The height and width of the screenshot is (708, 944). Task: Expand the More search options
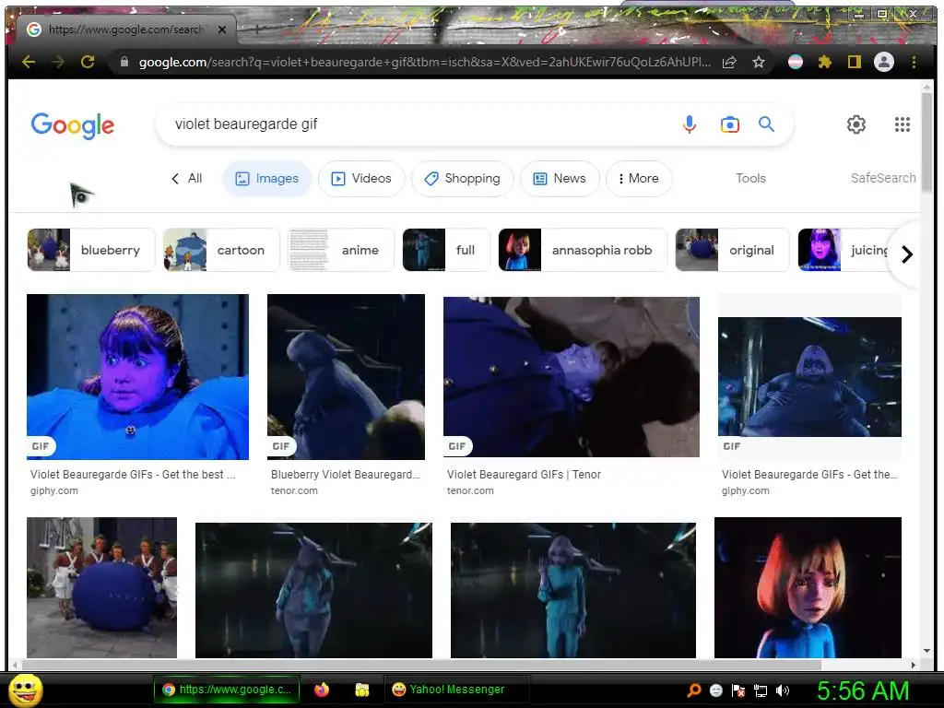point(639,178)
